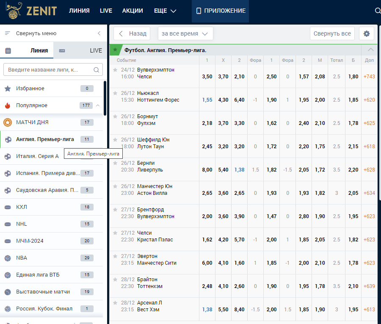381x324 pixels.
Task: Click the phone icon in ПРИЛОЖЕНИЕ
Action: [x=199, y=11]
